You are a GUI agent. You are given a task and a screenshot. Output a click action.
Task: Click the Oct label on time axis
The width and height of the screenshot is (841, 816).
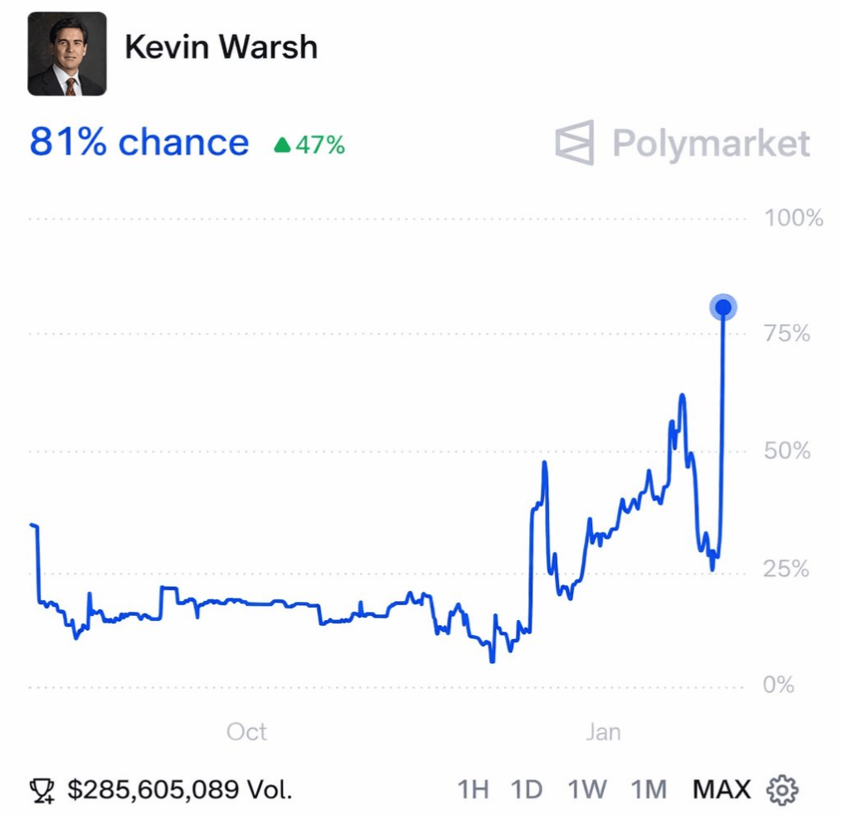(x=246, y=732)
